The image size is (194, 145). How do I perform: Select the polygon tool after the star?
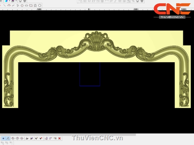(40, 5)
